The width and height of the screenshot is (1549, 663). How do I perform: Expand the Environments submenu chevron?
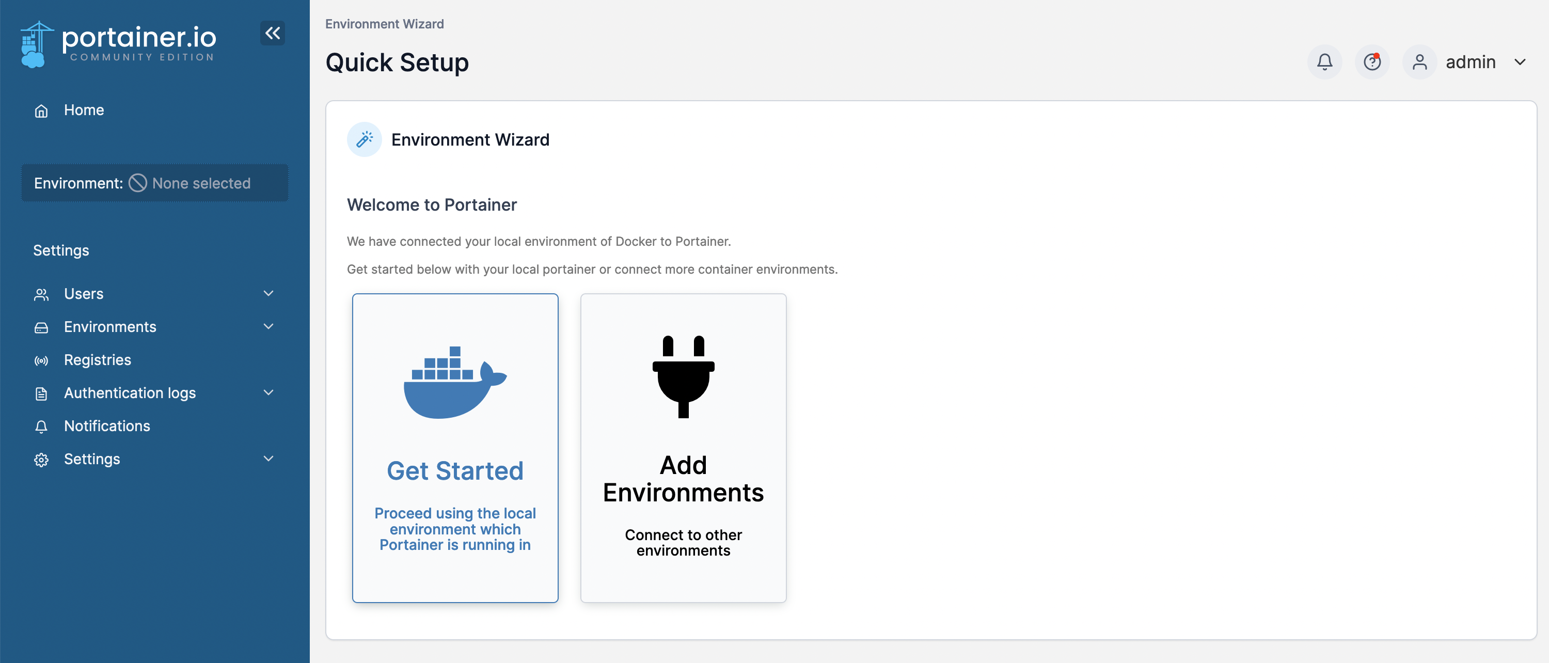coord(268,326)
